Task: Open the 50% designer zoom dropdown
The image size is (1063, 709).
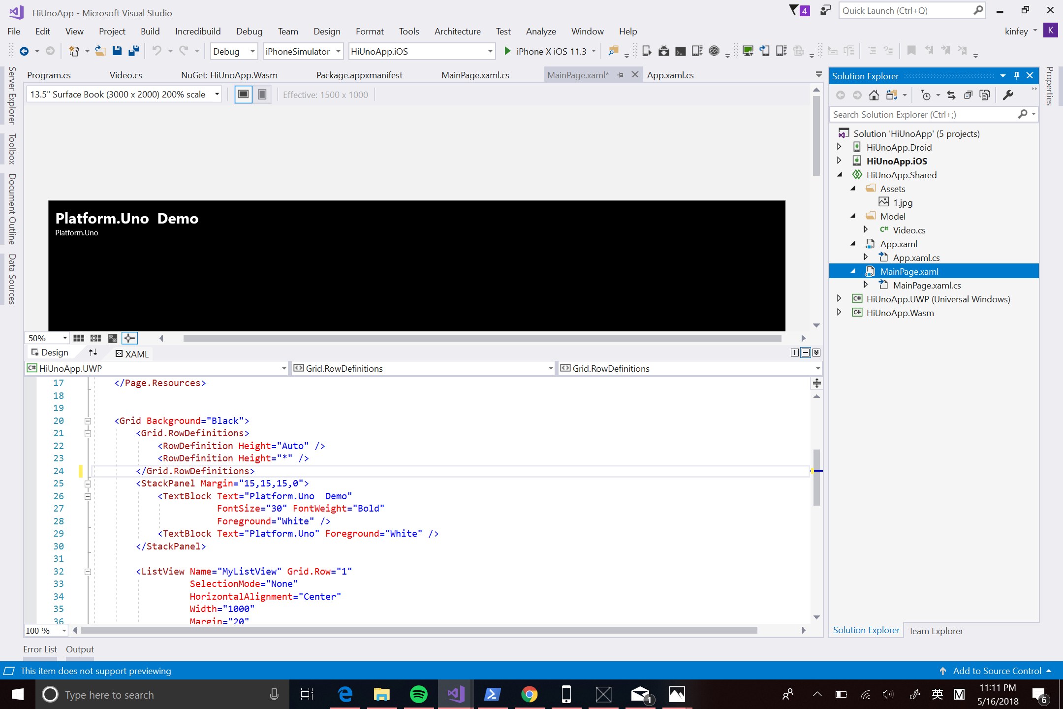Action: tap(47, 338)
